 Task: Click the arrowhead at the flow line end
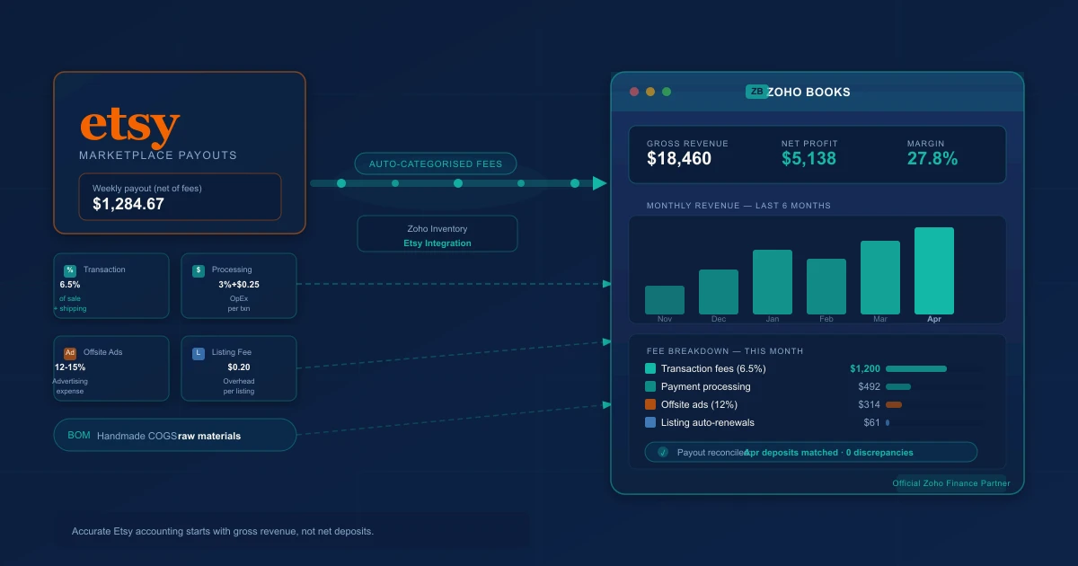click(599, 183)
